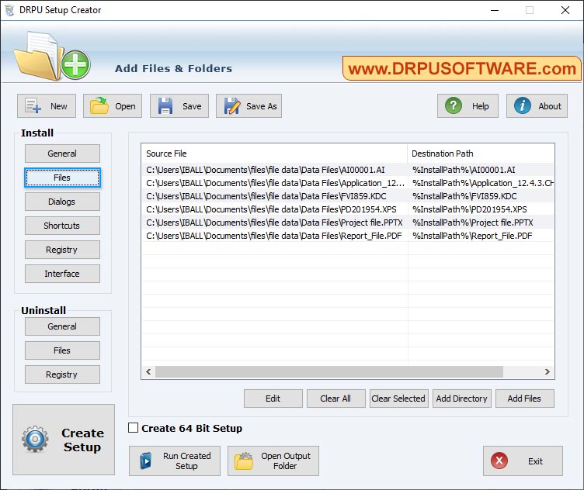The height and width of the screenshot is (490, 584).
Task: Click the Clear All button
Action: 336,399
